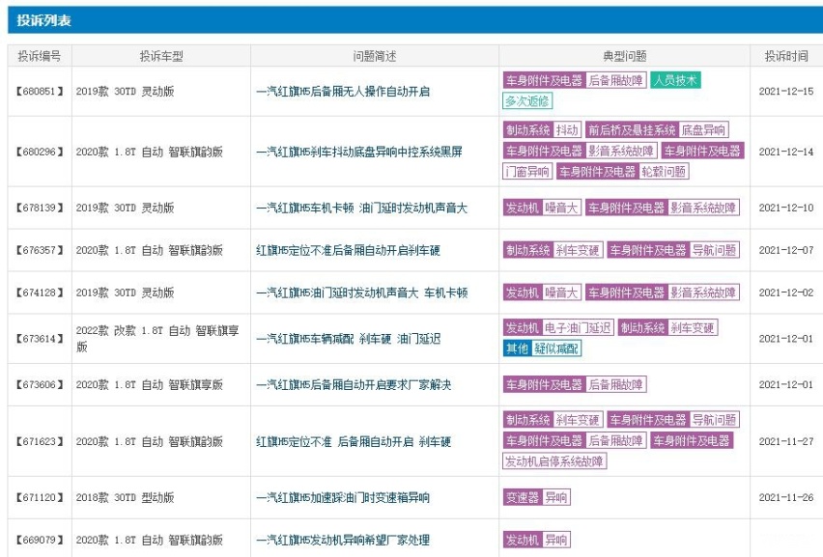Click model 2020款 智联旗享版 in row 673606

point(150,385)
